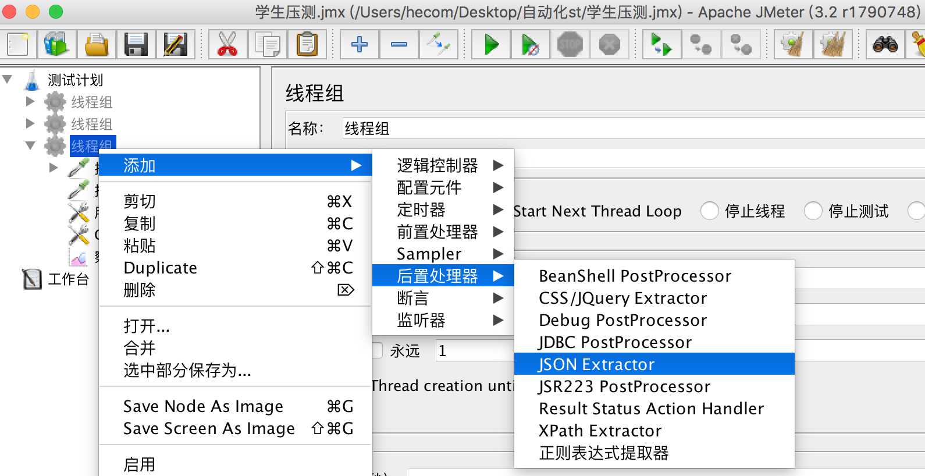This screenshot has width=925, height=476.
Task: Open the 断言 submenu
Action: (443, 298)
